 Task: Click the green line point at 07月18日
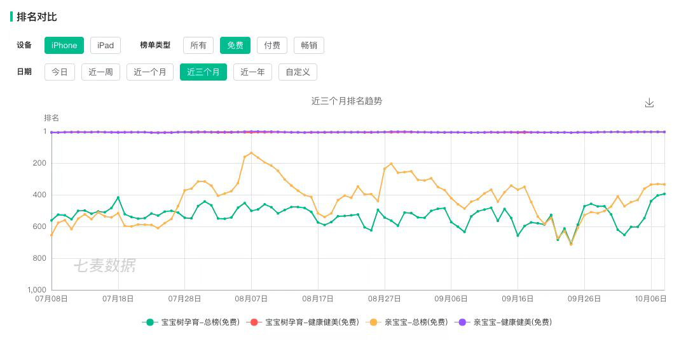coord(118,197)
